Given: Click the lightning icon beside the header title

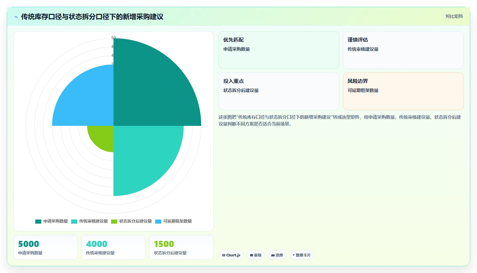Looking at the screenshot, I should pos(16,17).
